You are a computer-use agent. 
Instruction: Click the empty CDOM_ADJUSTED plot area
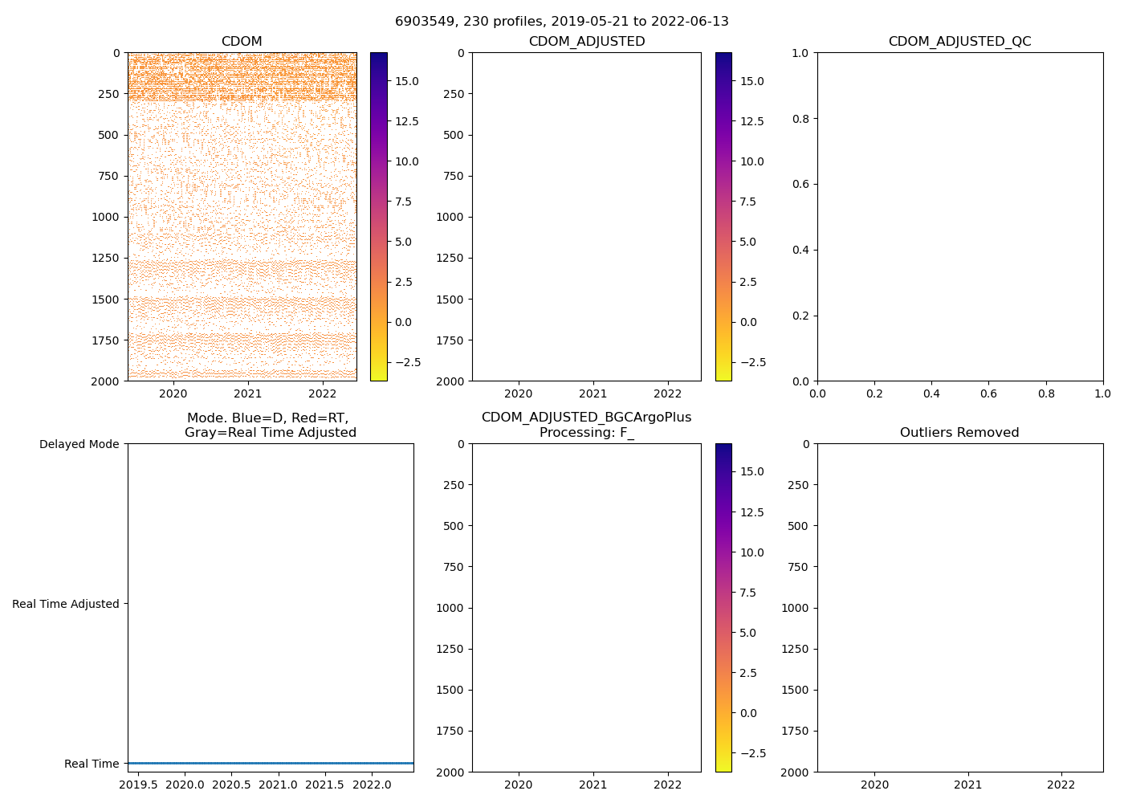pyautogui.click(x=586, y=217)
